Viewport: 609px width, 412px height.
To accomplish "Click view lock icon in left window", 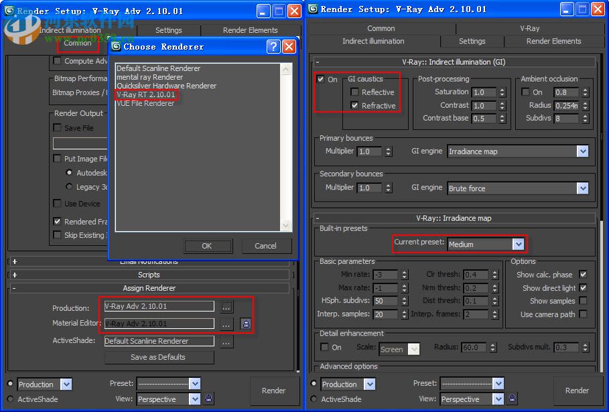I will pos(208,399).
